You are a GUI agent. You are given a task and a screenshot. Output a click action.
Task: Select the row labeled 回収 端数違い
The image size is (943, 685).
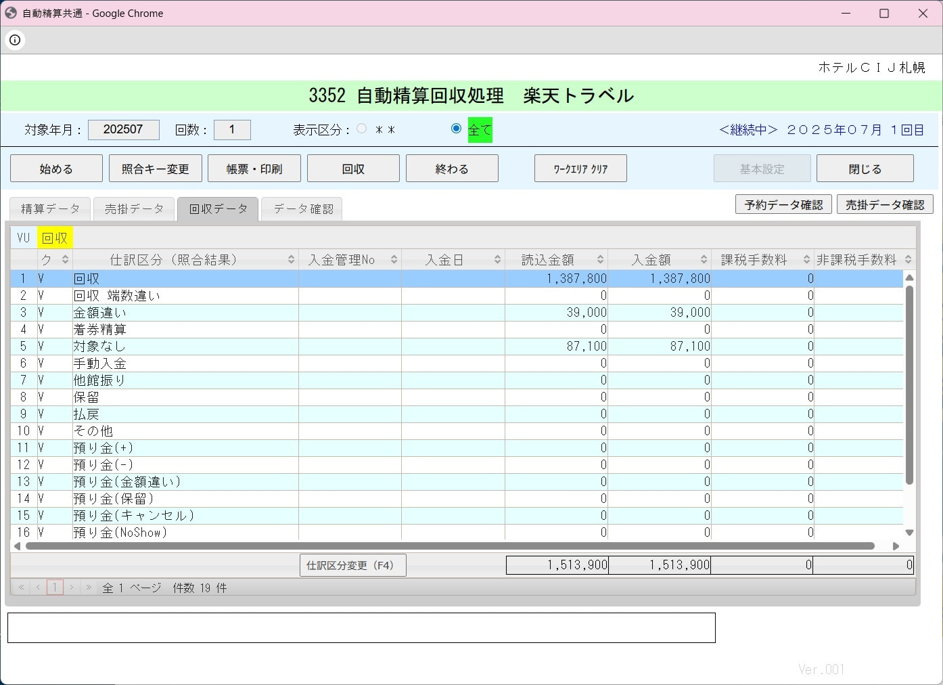pos(457,296)
